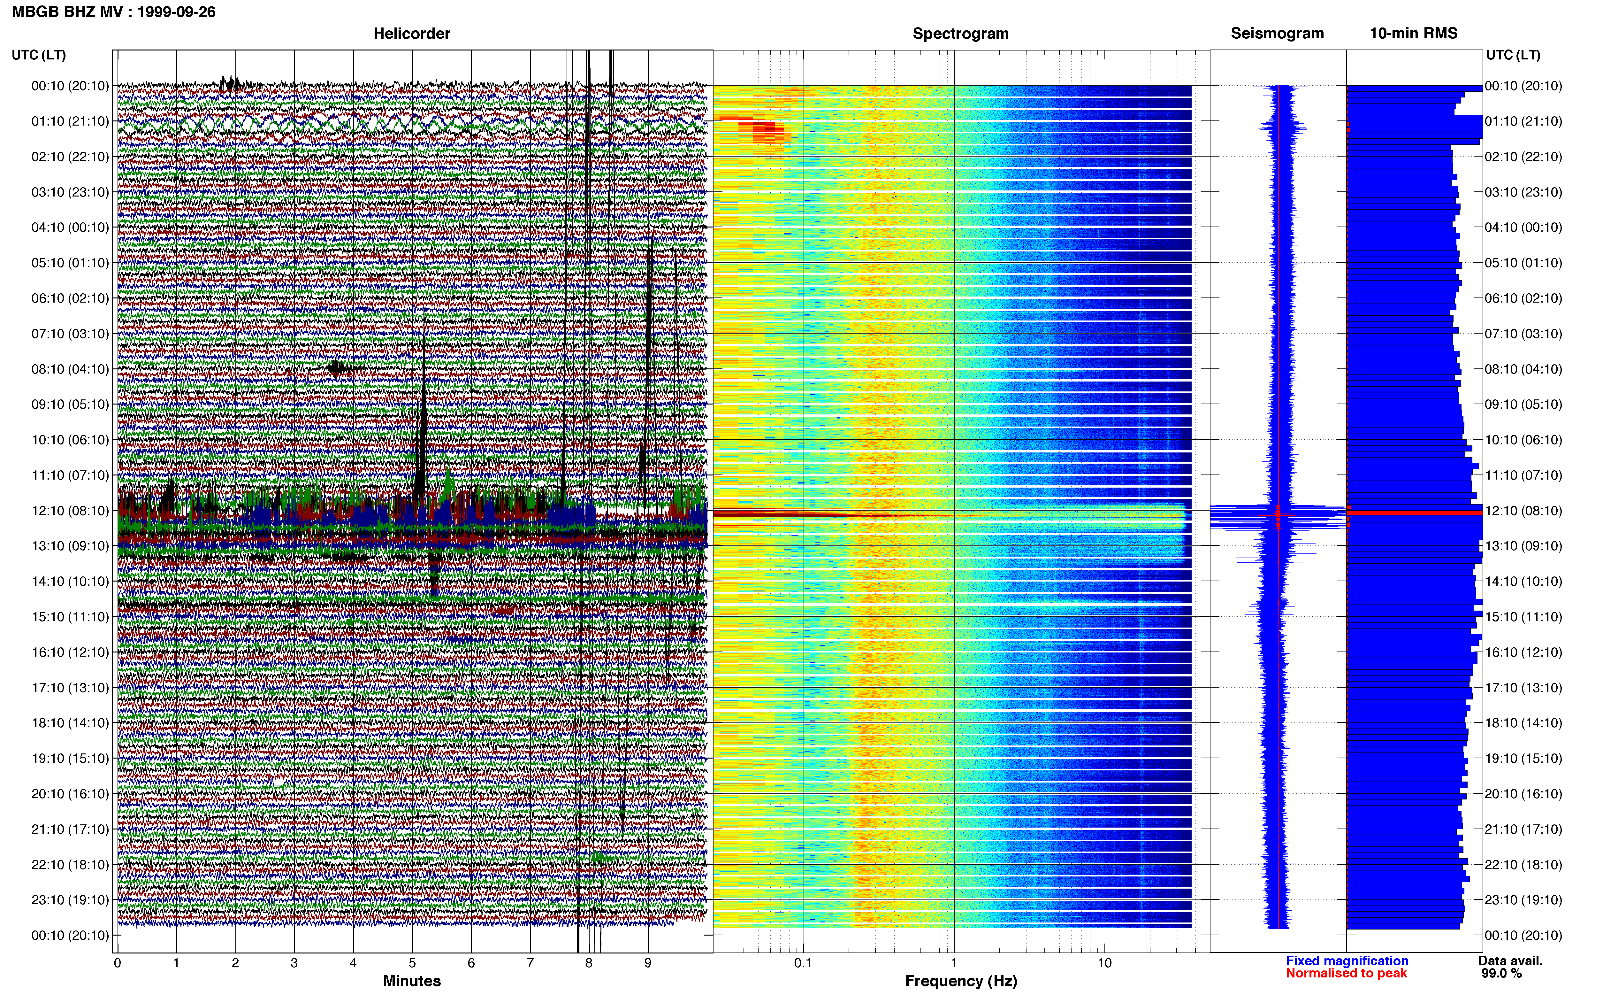Click the 'Seismogram' panel heading

coord(1277,33)
